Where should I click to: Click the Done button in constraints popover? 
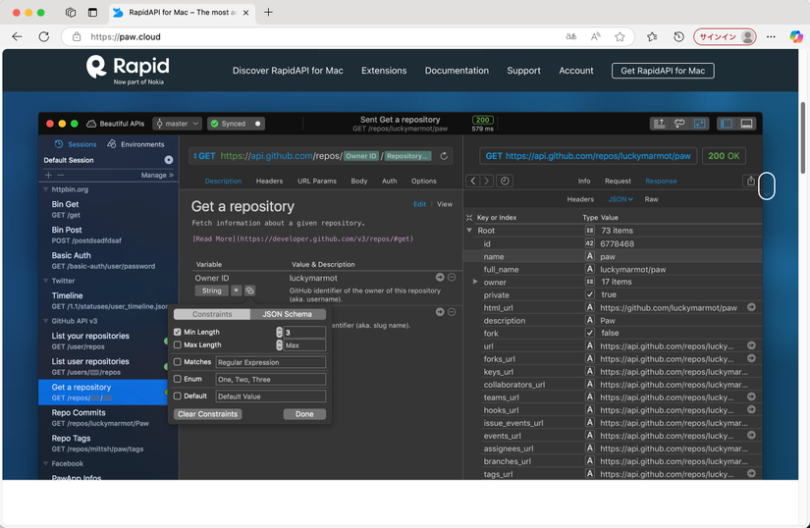(304, 414)
